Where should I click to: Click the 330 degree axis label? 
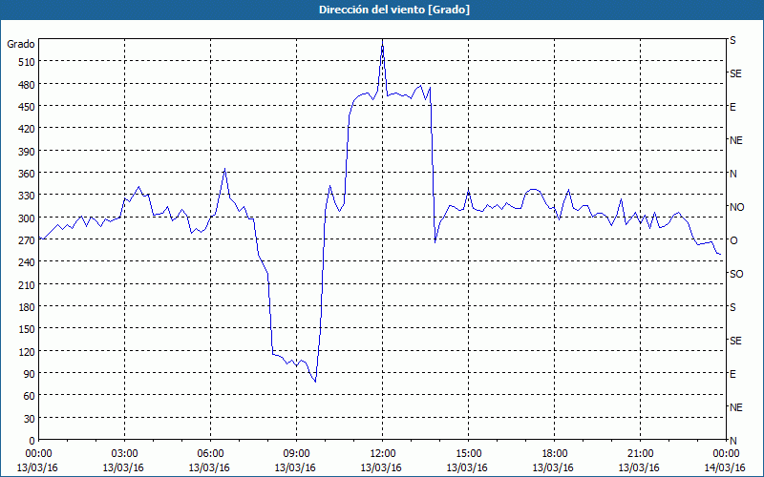click(27, 196)
